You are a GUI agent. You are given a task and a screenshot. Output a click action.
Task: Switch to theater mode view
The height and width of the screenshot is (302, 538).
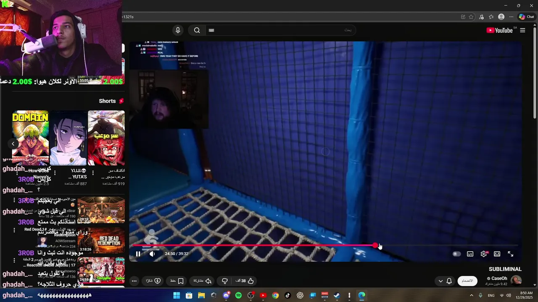coord(497,254)
